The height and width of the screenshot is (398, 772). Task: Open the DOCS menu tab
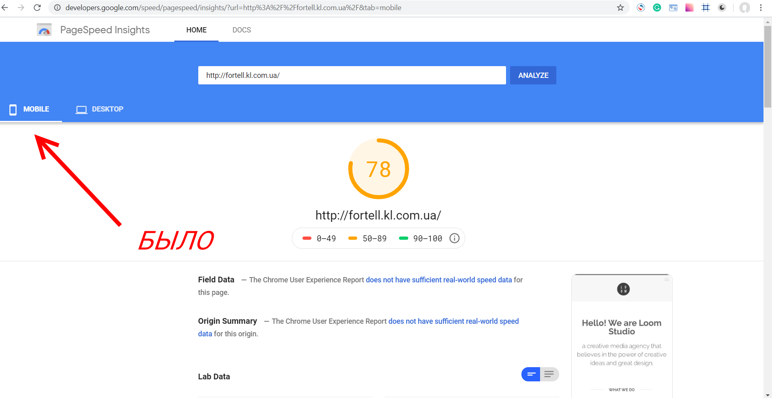242,30
